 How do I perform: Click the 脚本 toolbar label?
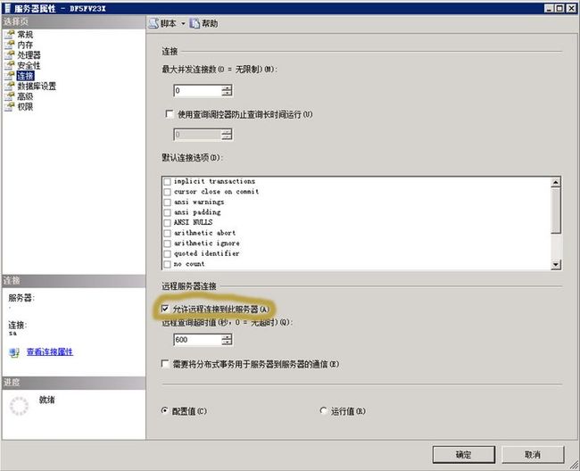(169, 24)
